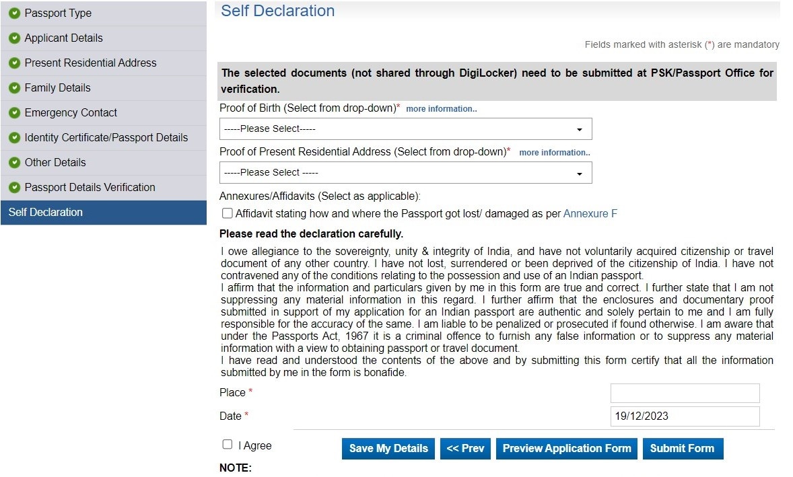Viewport: 793px width, 477px height.
Task: Click green checkmark icon beside Other Details
Action: (x=14, y=163)
